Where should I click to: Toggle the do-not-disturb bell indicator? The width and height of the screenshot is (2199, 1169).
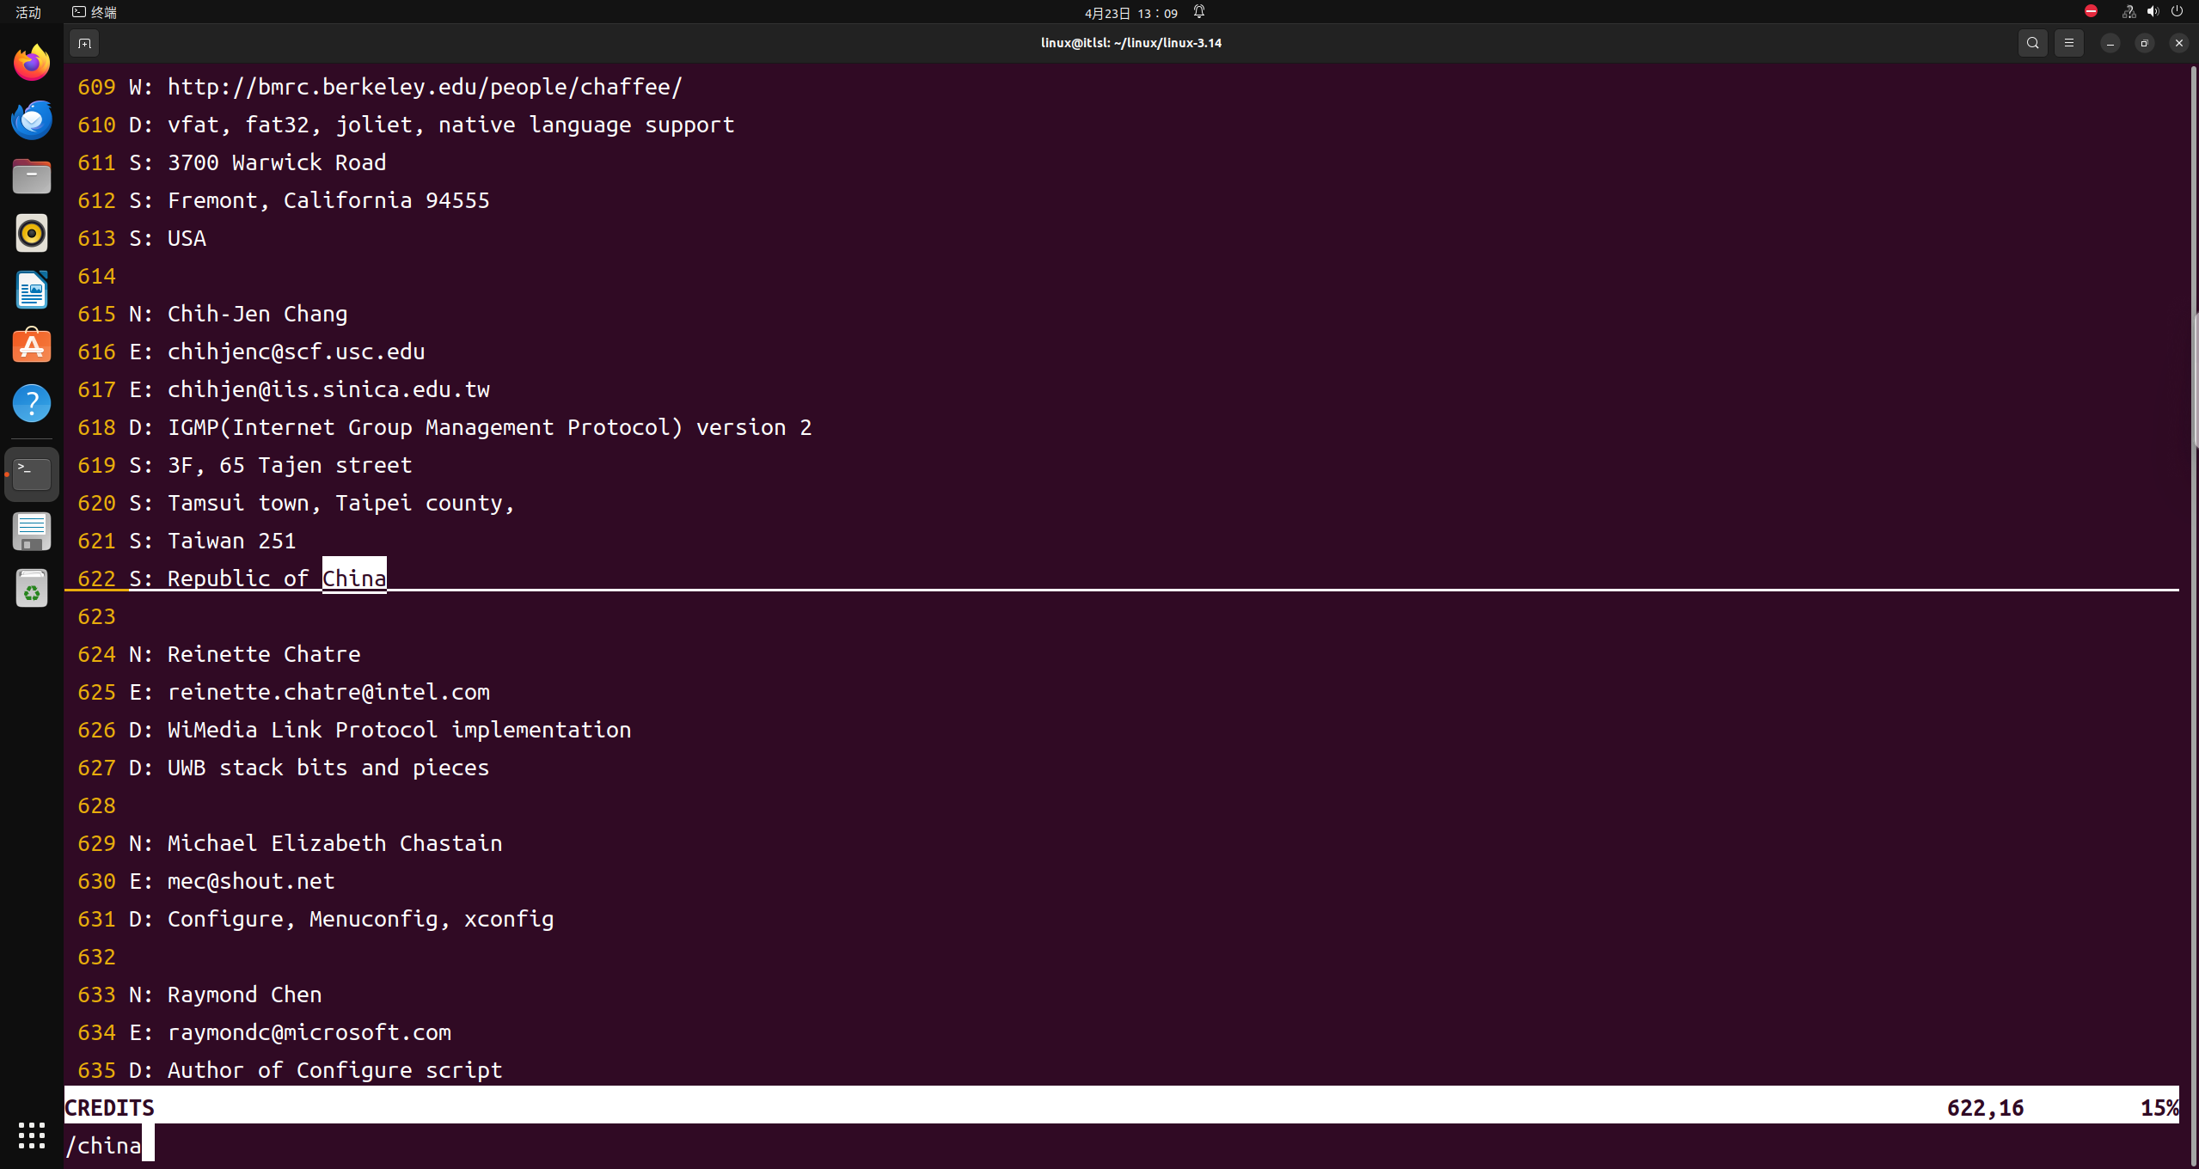(1199, 12)
